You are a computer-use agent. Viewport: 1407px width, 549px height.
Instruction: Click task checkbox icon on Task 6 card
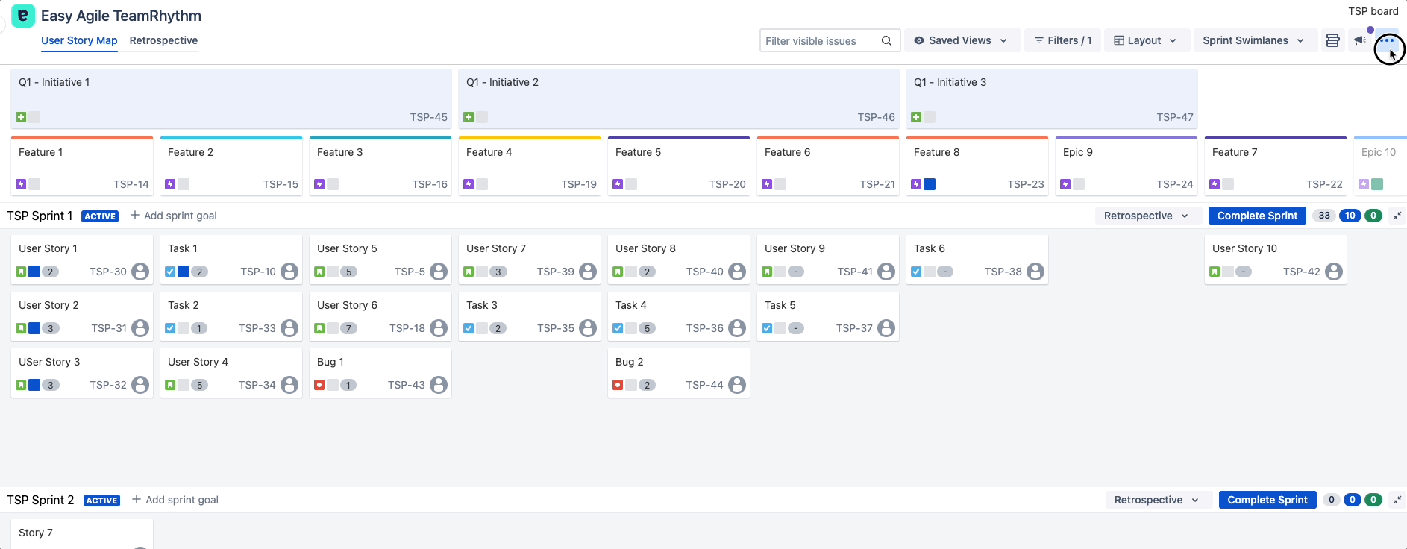[916, 272]
